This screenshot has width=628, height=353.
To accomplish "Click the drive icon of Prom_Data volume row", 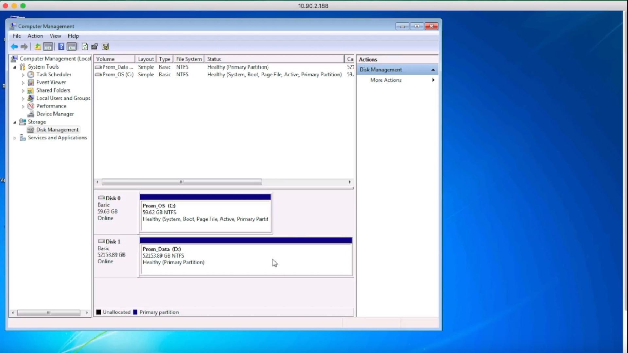I will tap(98, 67).
